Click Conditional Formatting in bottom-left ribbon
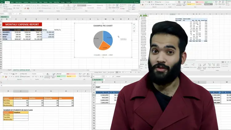This screenshot has height=130, width=231. pos(47,76)
